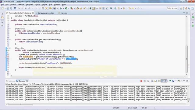Click the editor vertical scrollbar thumb

coord(186,59)
